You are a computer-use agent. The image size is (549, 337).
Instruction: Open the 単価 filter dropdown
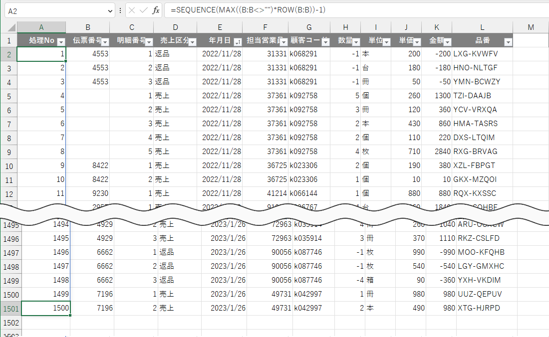[x=417, y=42]
